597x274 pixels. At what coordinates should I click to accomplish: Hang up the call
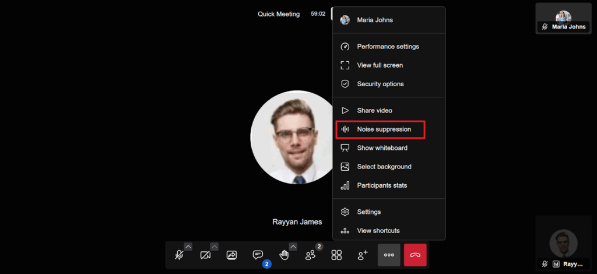(415, 255)
